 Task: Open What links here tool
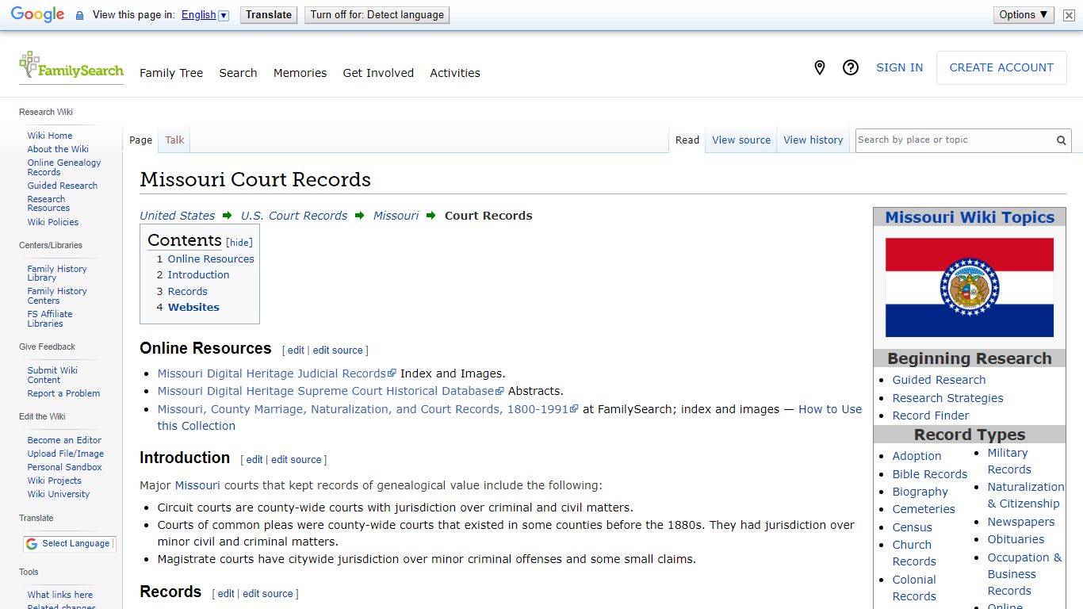(x=60, y=595)
